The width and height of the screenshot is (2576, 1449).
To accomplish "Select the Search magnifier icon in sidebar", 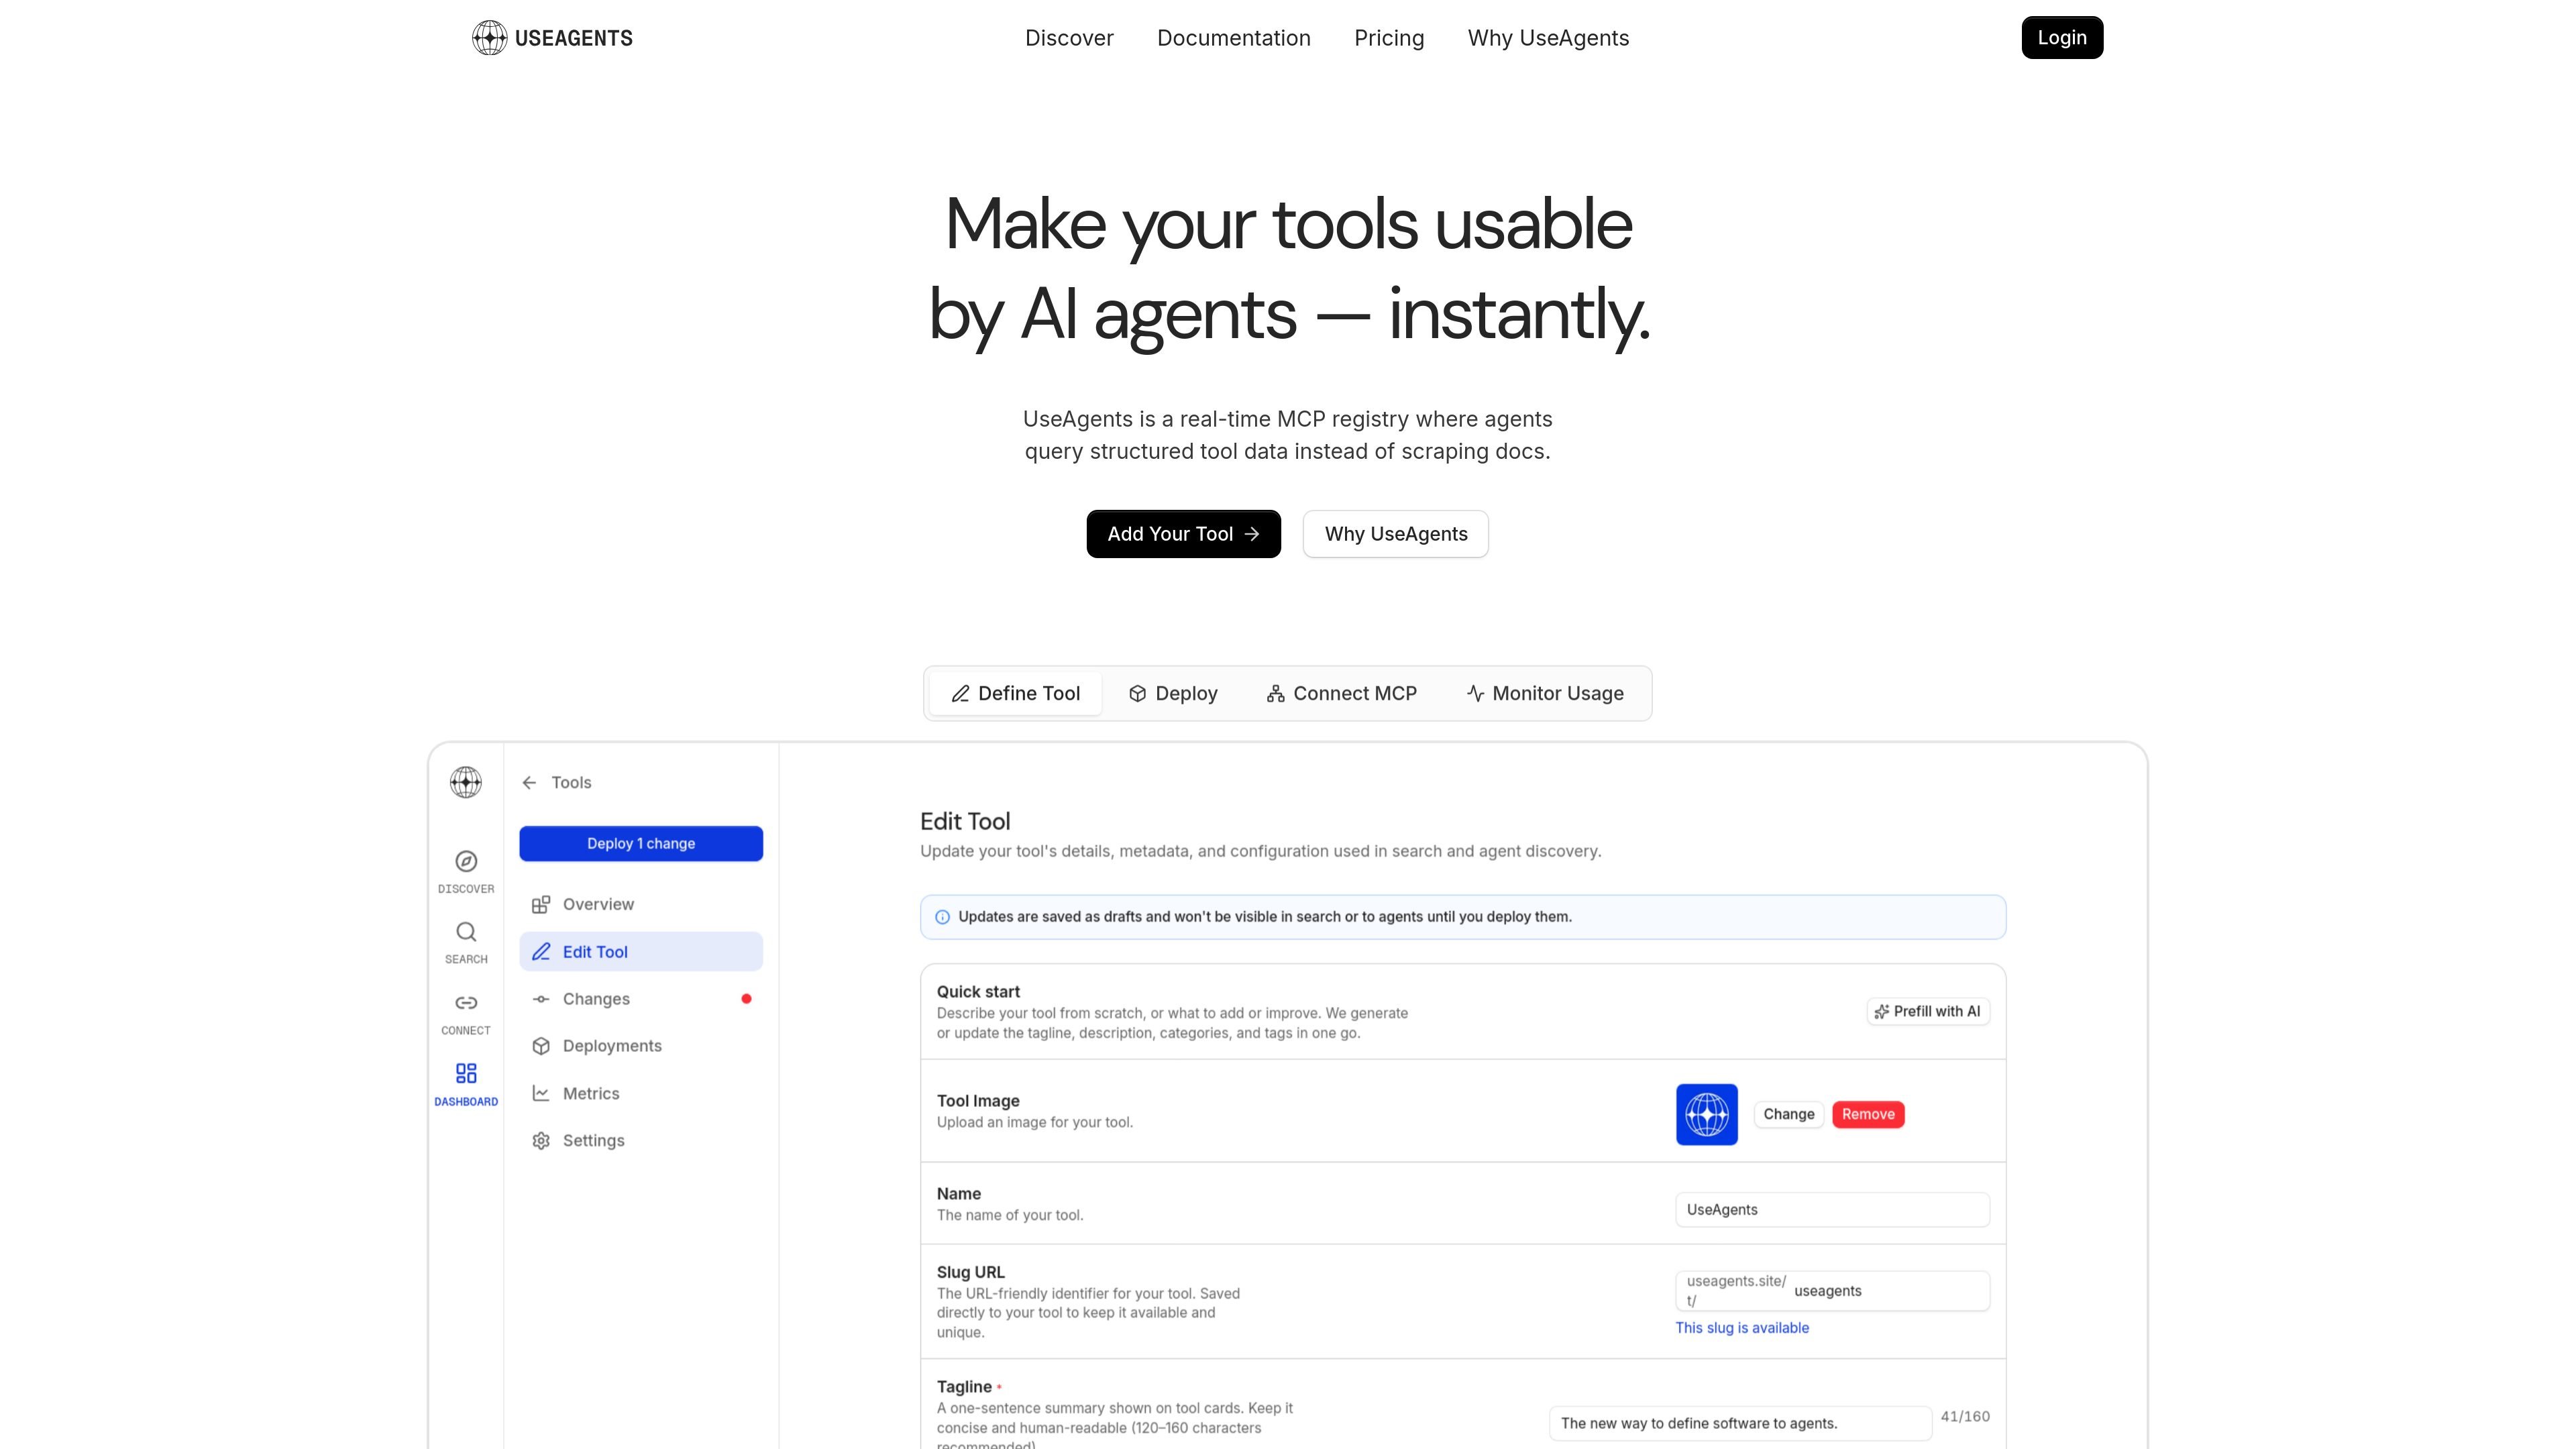I will 466,932.
